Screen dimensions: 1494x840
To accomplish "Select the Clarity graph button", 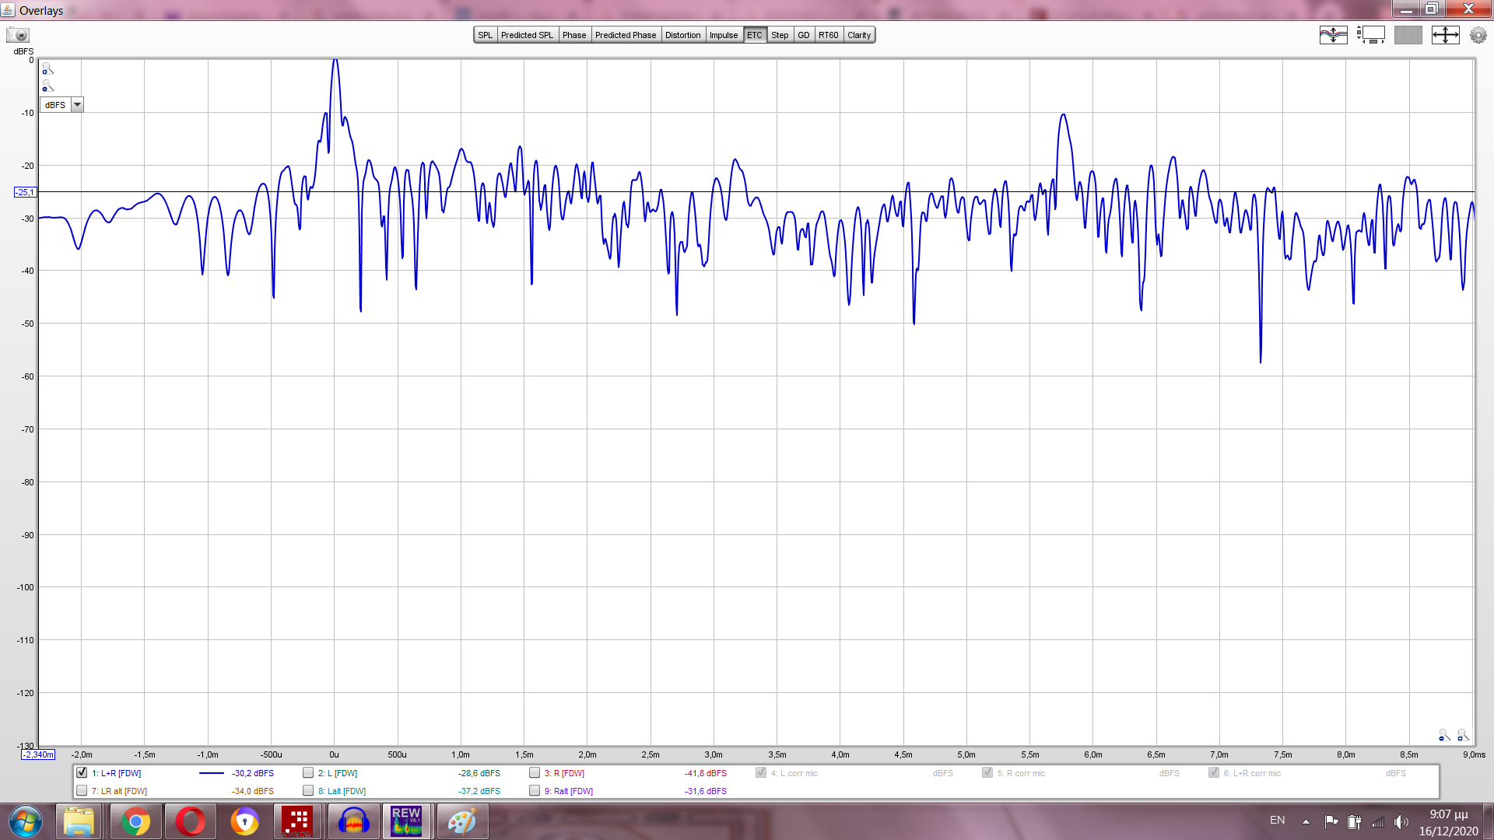I will [859, 35].
